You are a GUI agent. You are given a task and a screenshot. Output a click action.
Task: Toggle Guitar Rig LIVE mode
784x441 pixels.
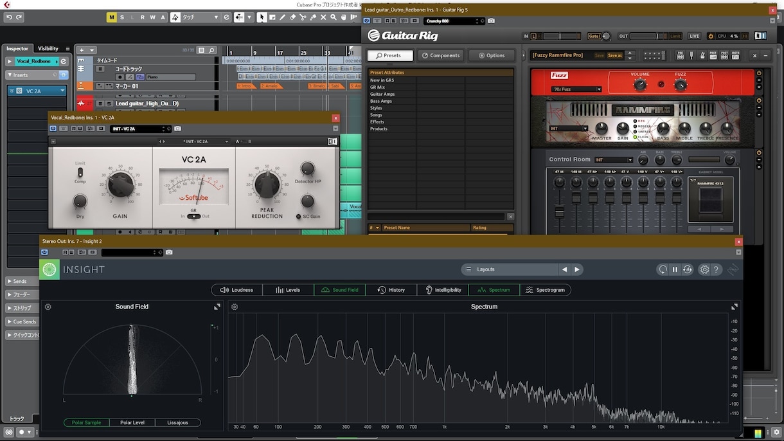[x=694, y=36]
